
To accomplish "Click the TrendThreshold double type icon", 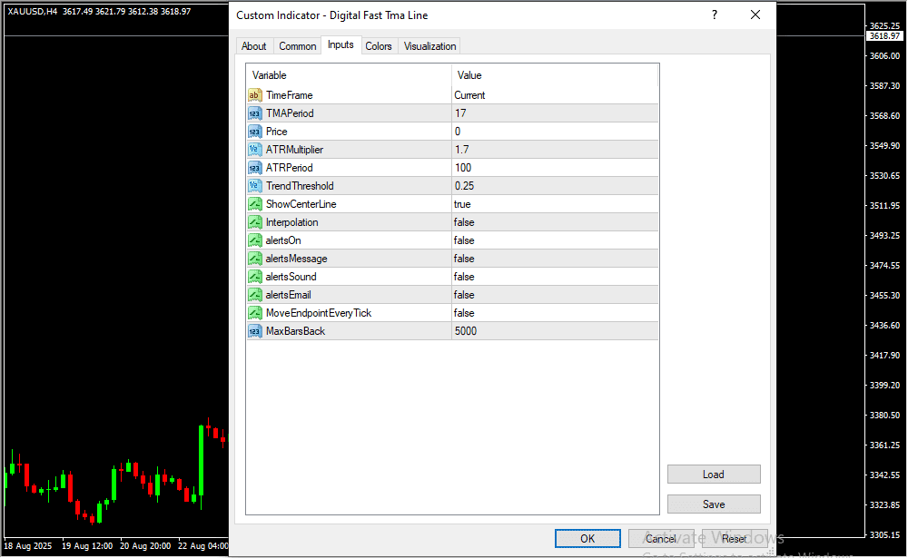I will pos(255,186).
